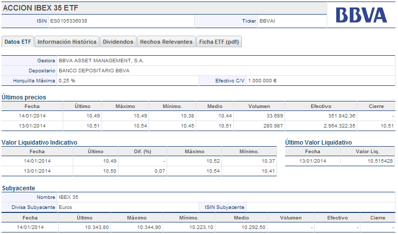
Task: Click the Subyacente section heading
Action: [19, 188]
